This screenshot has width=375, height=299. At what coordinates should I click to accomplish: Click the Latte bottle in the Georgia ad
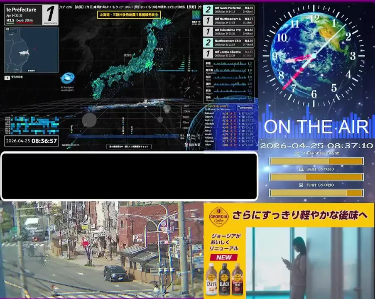pyautogui.click(x=211, y=279)
